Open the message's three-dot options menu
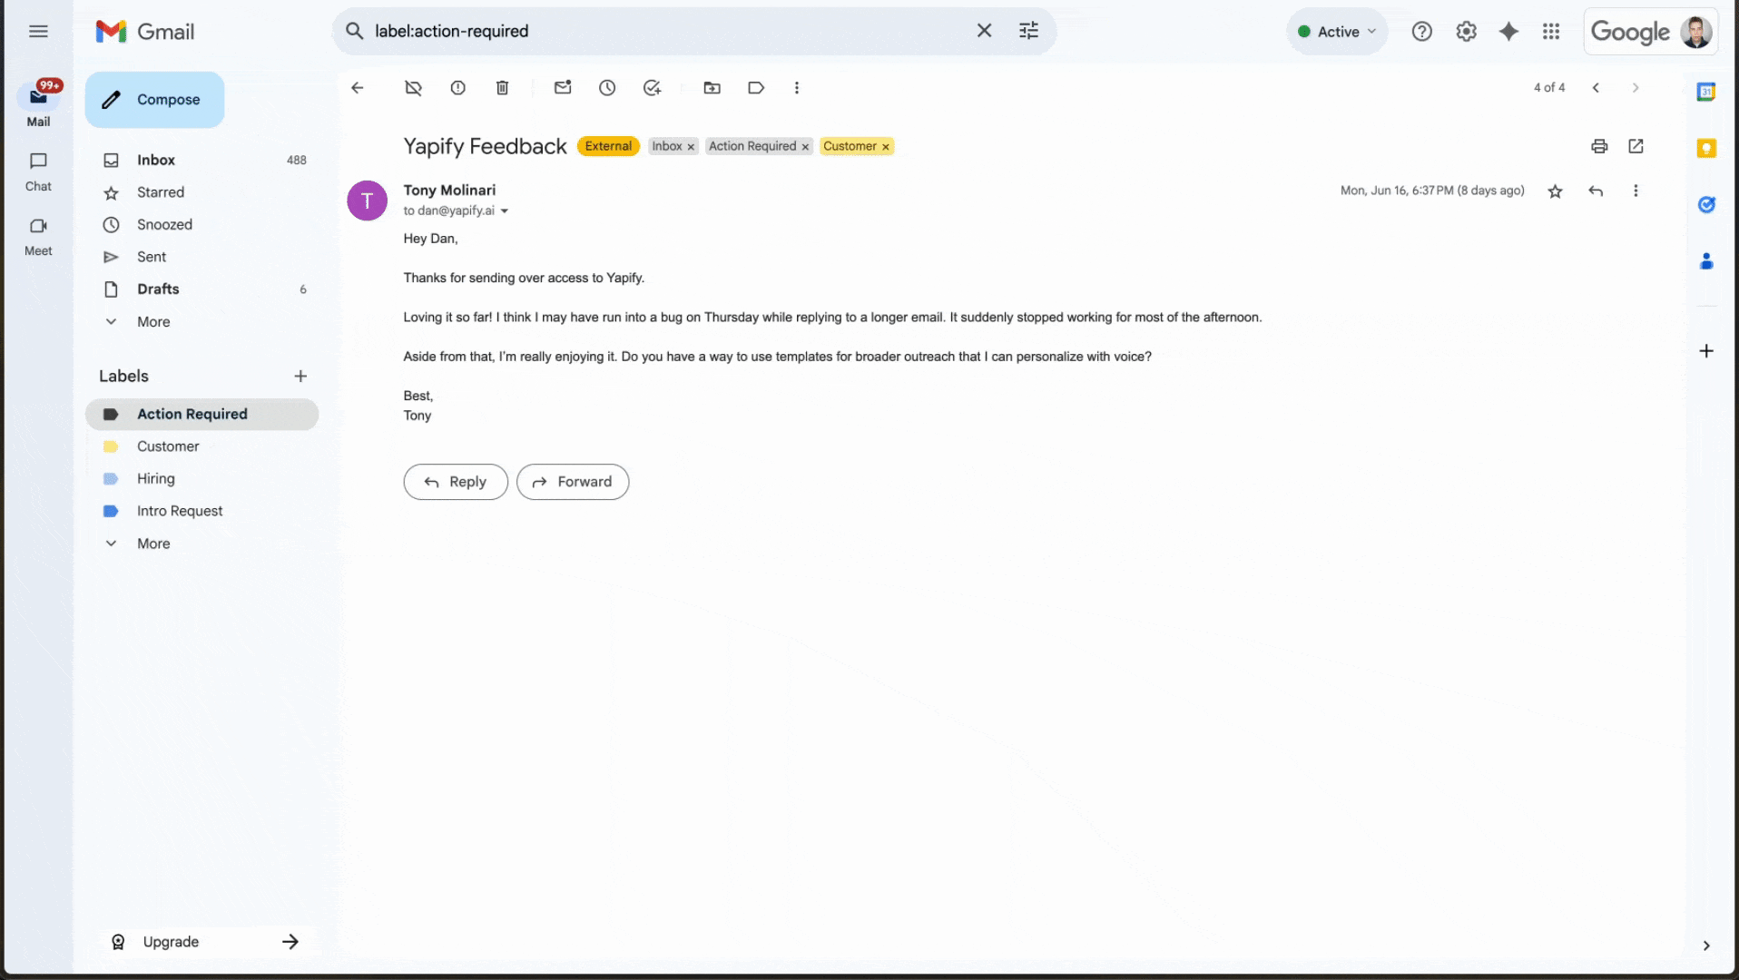 pyautogui.click(x=1636, y=191)
